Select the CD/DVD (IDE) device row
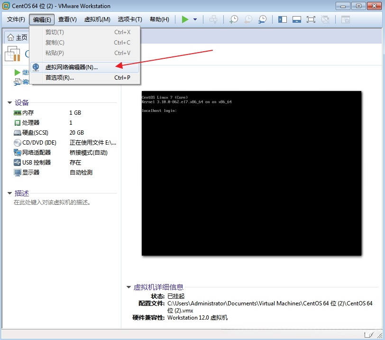This screenshot has height=340, width=385. (65, 142)
